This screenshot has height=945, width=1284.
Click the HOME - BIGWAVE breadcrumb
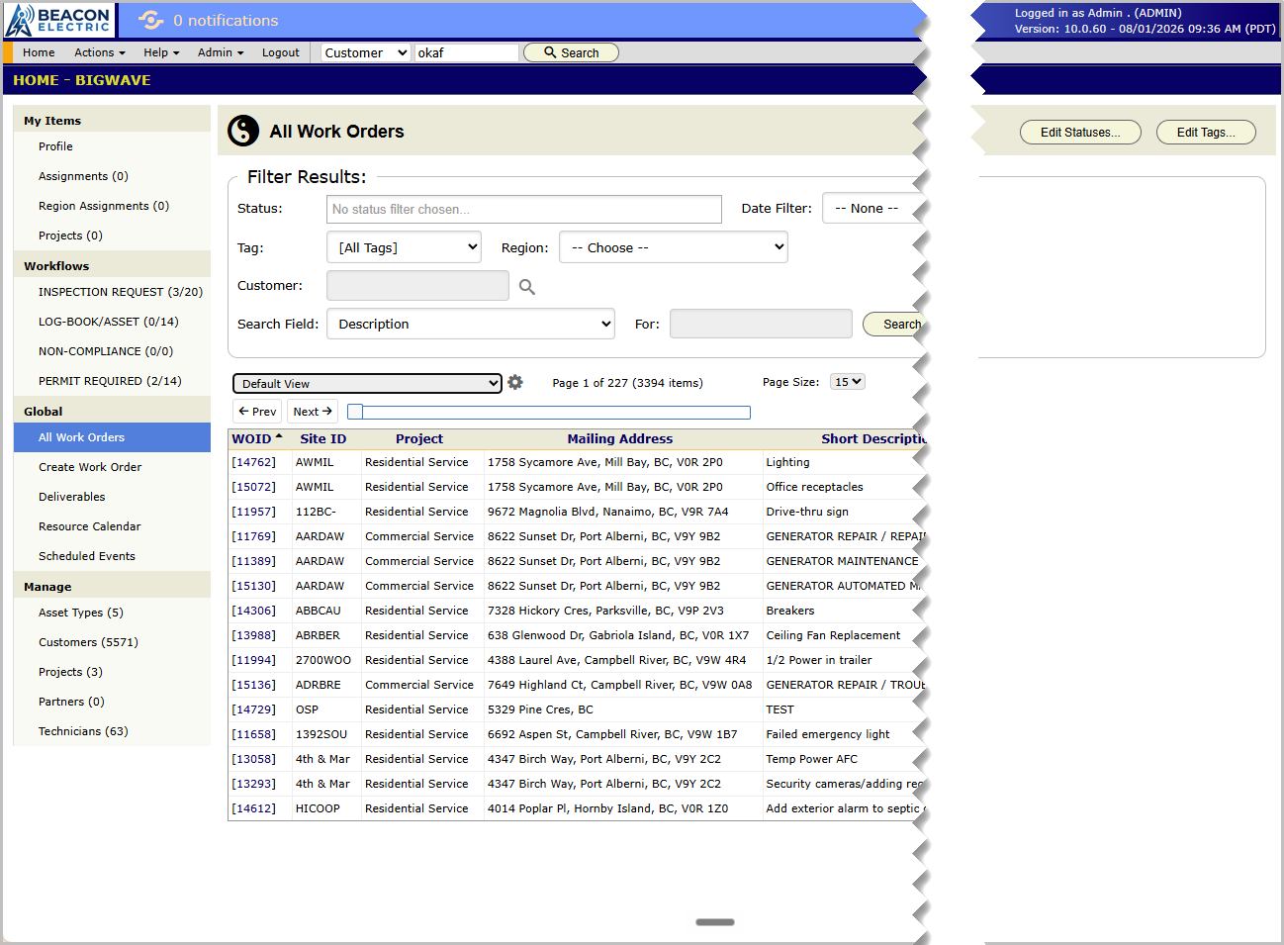click(x=82, y=80)
